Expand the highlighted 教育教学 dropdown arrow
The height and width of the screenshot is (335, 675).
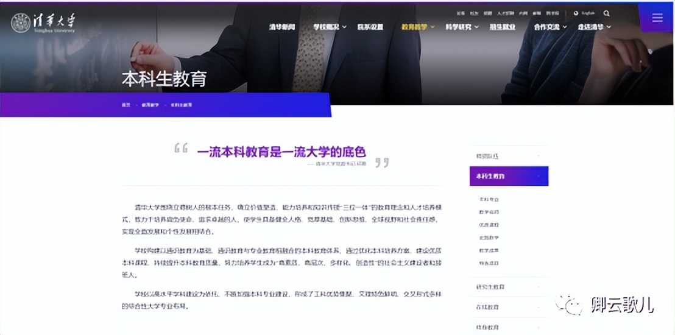(432, 27)
